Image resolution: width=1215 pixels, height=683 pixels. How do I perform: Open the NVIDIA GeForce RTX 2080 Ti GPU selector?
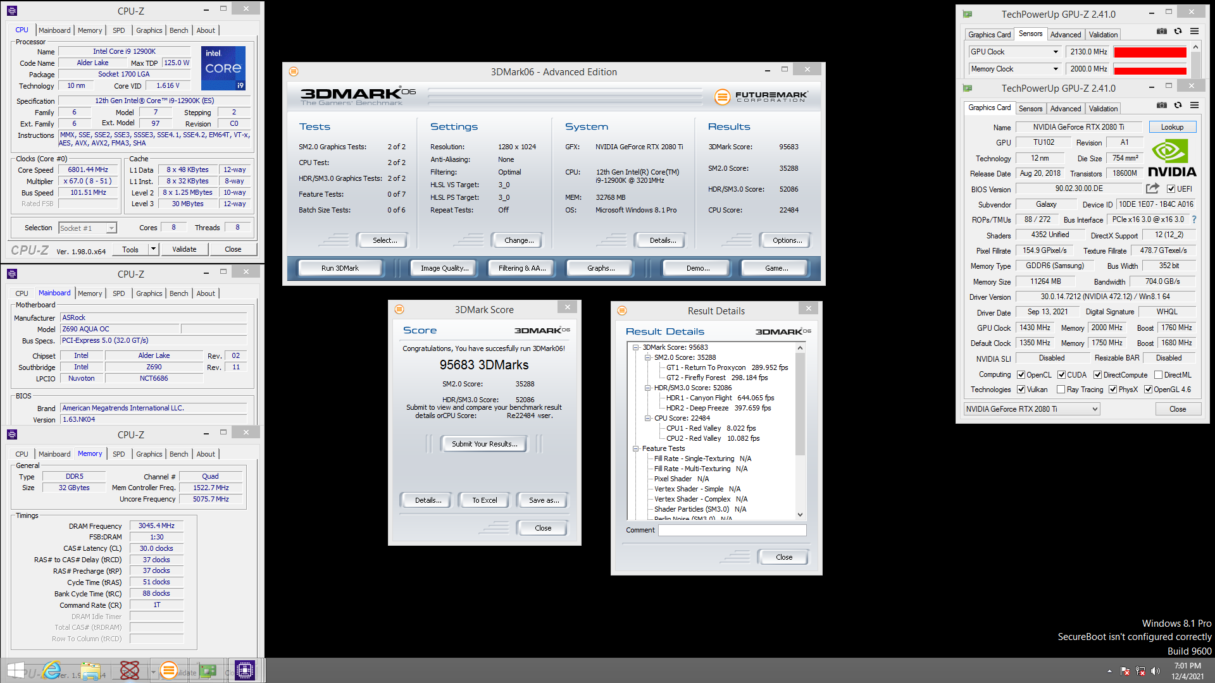(1031, 409)
